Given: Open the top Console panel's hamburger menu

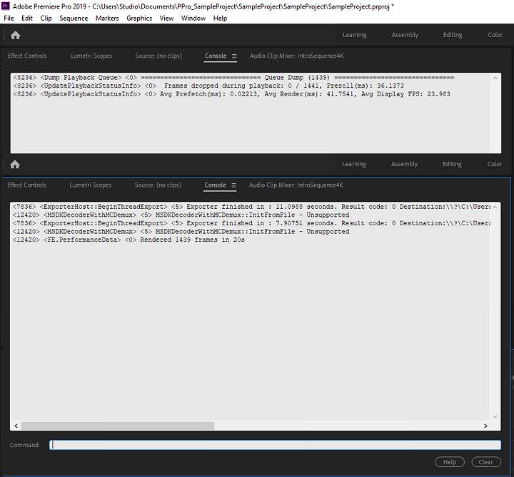Looking at the screenshot, I should click(233, 56).
